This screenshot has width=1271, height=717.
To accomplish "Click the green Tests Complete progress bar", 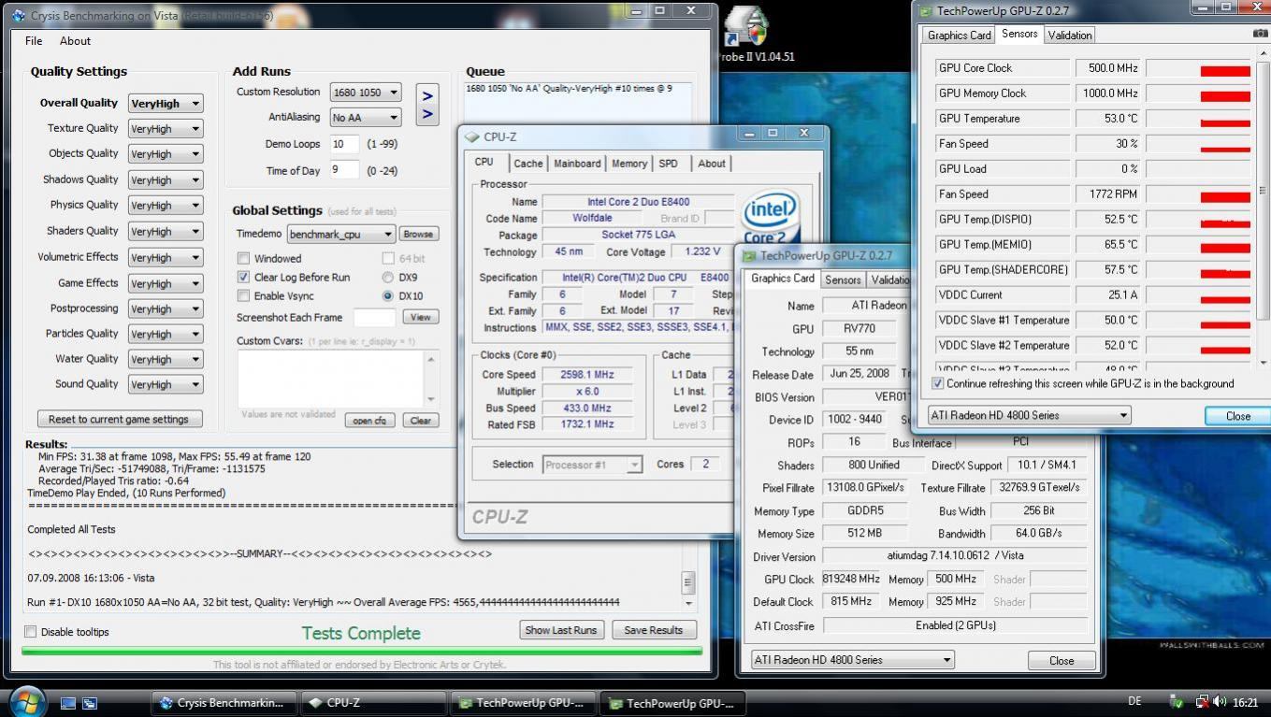I will click(x=362, y=651).
